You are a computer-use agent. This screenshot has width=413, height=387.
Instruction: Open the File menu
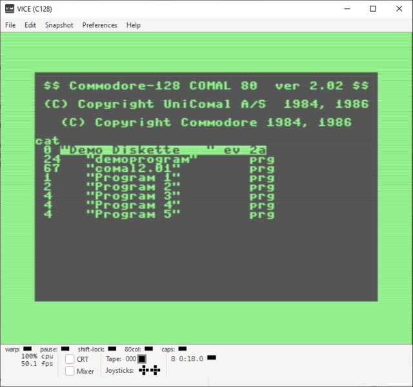[10, 25]
